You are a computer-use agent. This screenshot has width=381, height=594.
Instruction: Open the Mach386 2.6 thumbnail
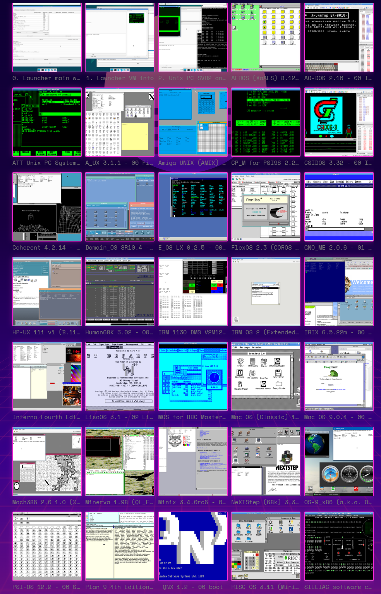tap(47, 462)
